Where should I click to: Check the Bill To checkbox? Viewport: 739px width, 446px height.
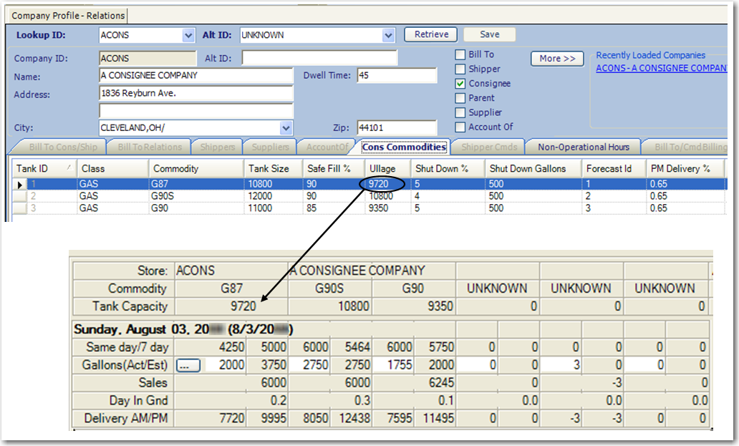click(x=460, y=54)
